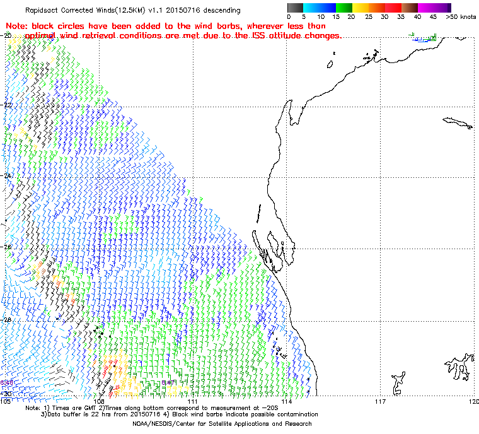The height and width of the screenshot is (434, 479).
Task: Click the red 'optimal wind retrieval conditions' line
Action: point(183,36)
